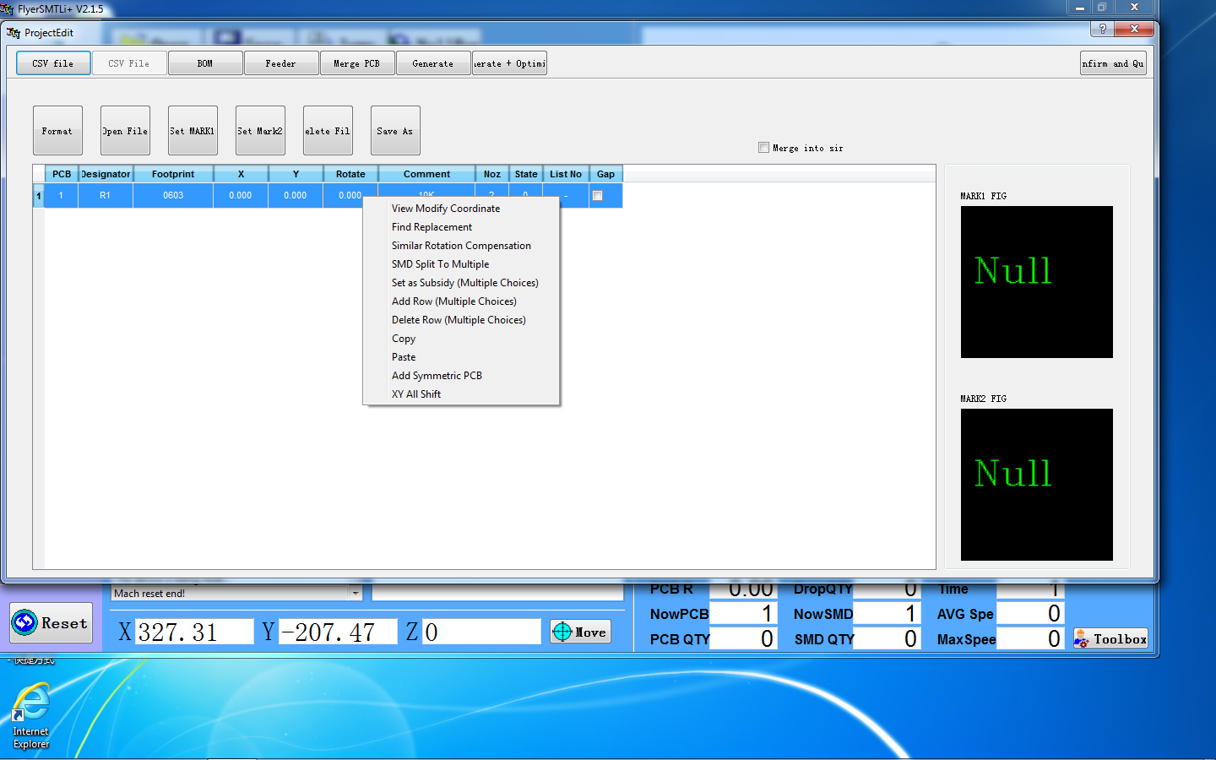Select Similar Rotation Compensation
The image size is (1216, 760).
point(461,246)
